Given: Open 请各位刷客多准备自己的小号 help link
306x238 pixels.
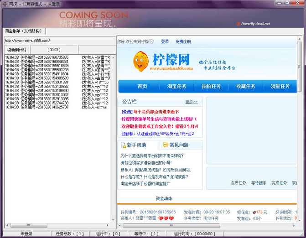Looking at the screenshot, I should (x=146, y=163).
